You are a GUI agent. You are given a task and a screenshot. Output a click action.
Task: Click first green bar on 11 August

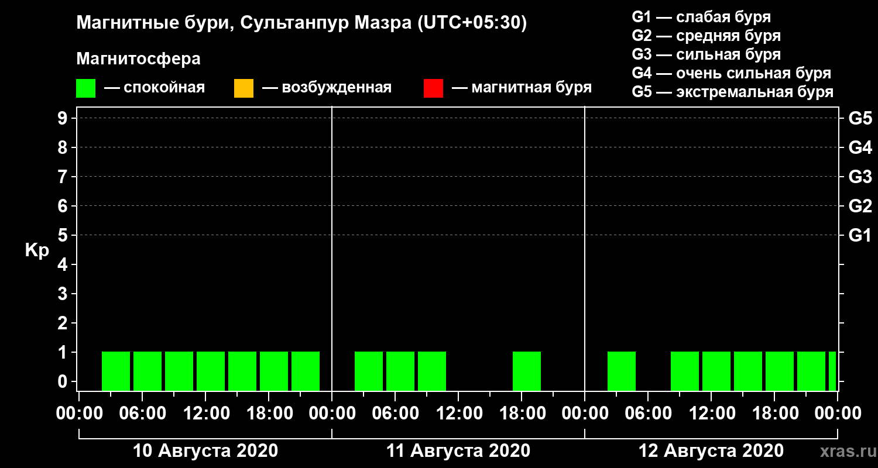pyautogui.click(x=369, y=371)
